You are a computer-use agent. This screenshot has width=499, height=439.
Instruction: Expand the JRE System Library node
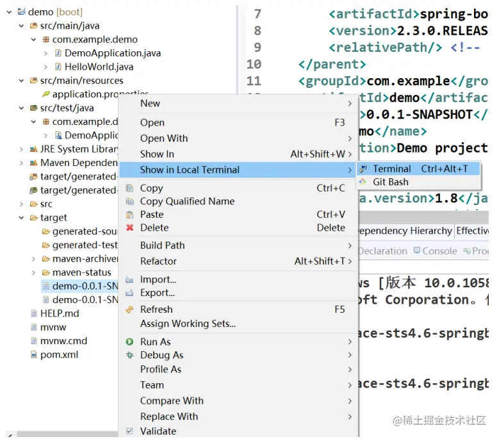tap(21, 149)
